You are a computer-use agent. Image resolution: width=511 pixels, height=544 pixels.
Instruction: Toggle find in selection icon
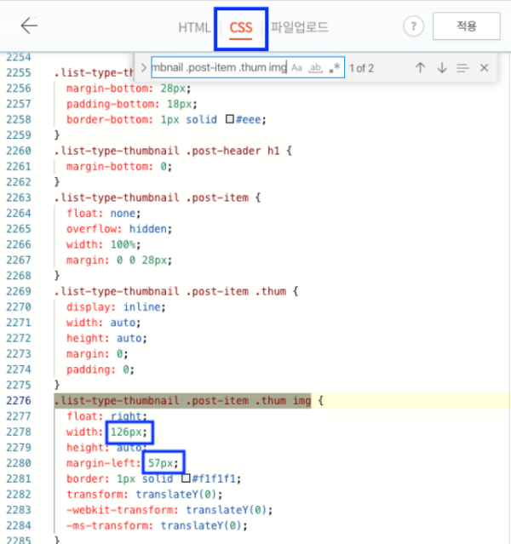pyautogui.click(x=462, y=68)
